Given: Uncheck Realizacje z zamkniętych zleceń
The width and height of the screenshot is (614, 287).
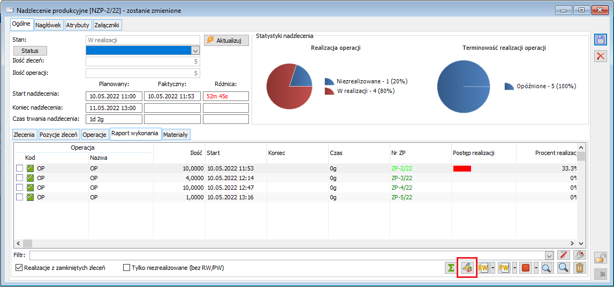Looking at the screenshot, I should [x=18, y=268].
